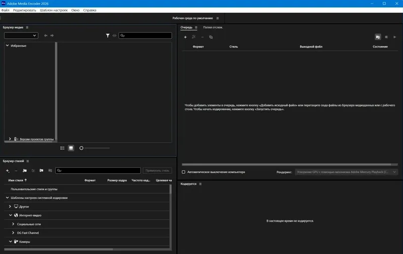Collapse the Интернет-видео preset group
403x254 pixels.
(x=11, y=215)
